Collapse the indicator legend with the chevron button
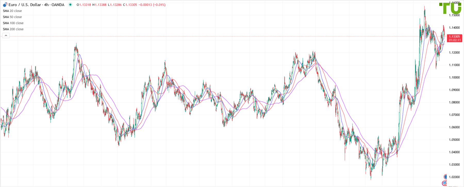Image resolution: width=464 pixels, height=187 pixels. coord(6,35)
